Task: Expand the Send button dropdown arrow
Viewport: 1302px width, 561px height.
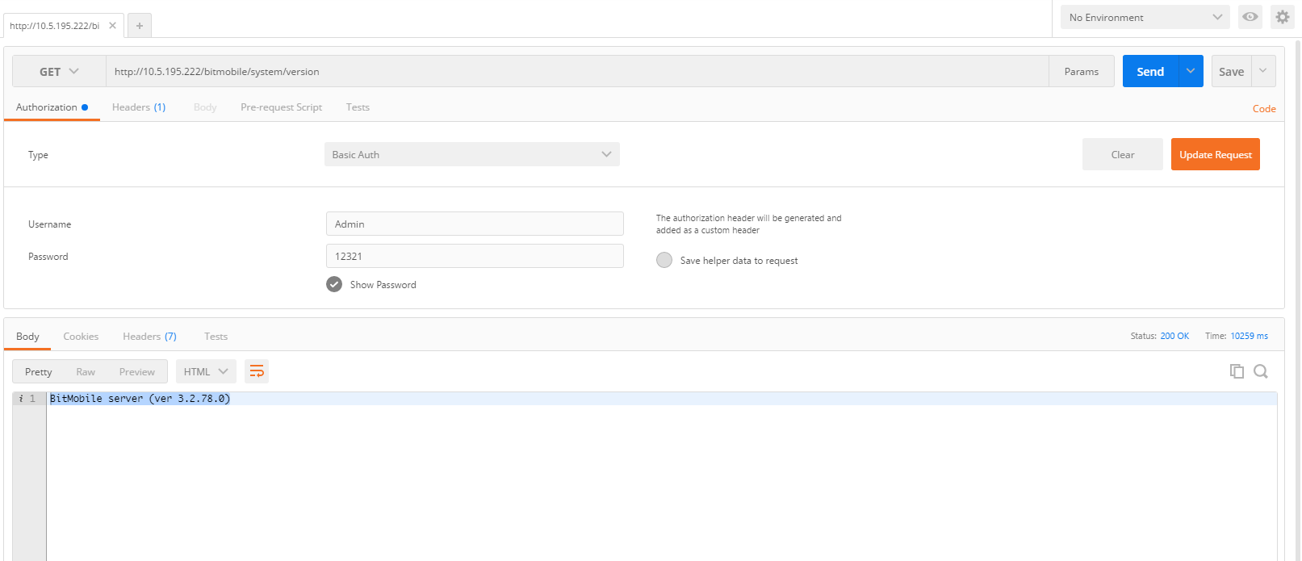Action: pos(1191,71)
